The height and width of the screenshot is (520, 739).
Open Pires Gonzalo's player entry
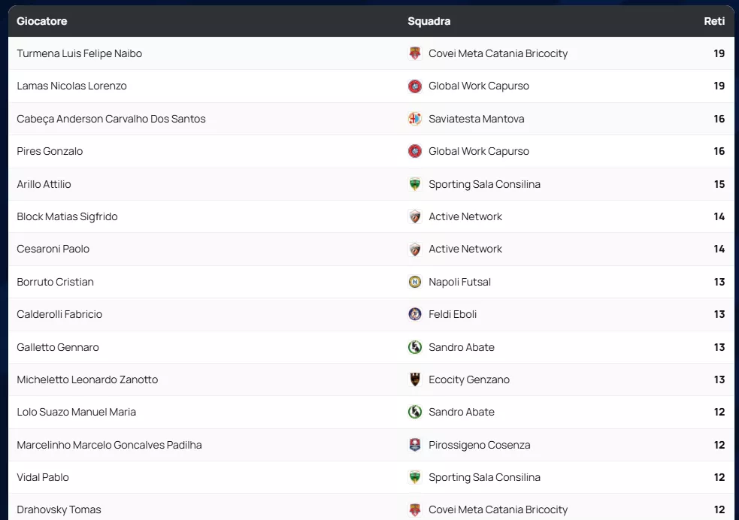[x=50, y=151]
